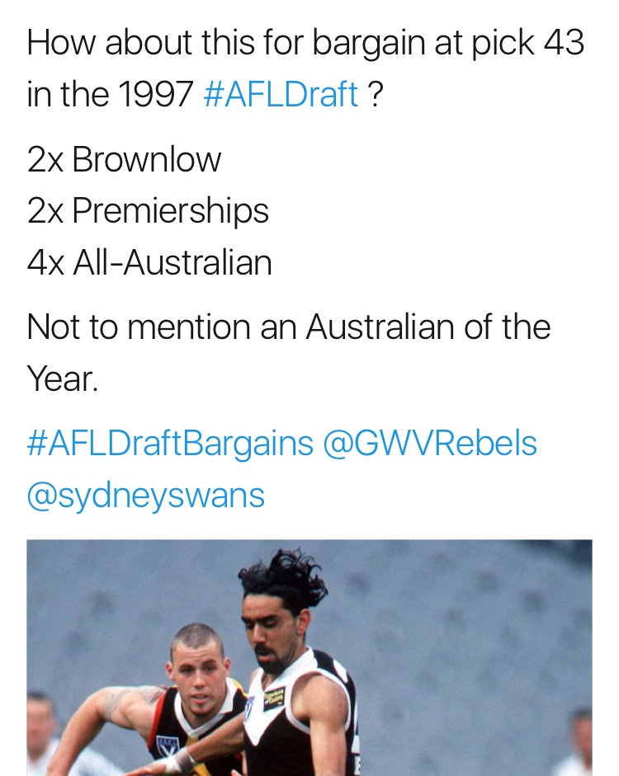Viewport: 619px width, 776px height.
Task: Visit the @GWVRebels profile mention
Action: [x=430, y=443]
